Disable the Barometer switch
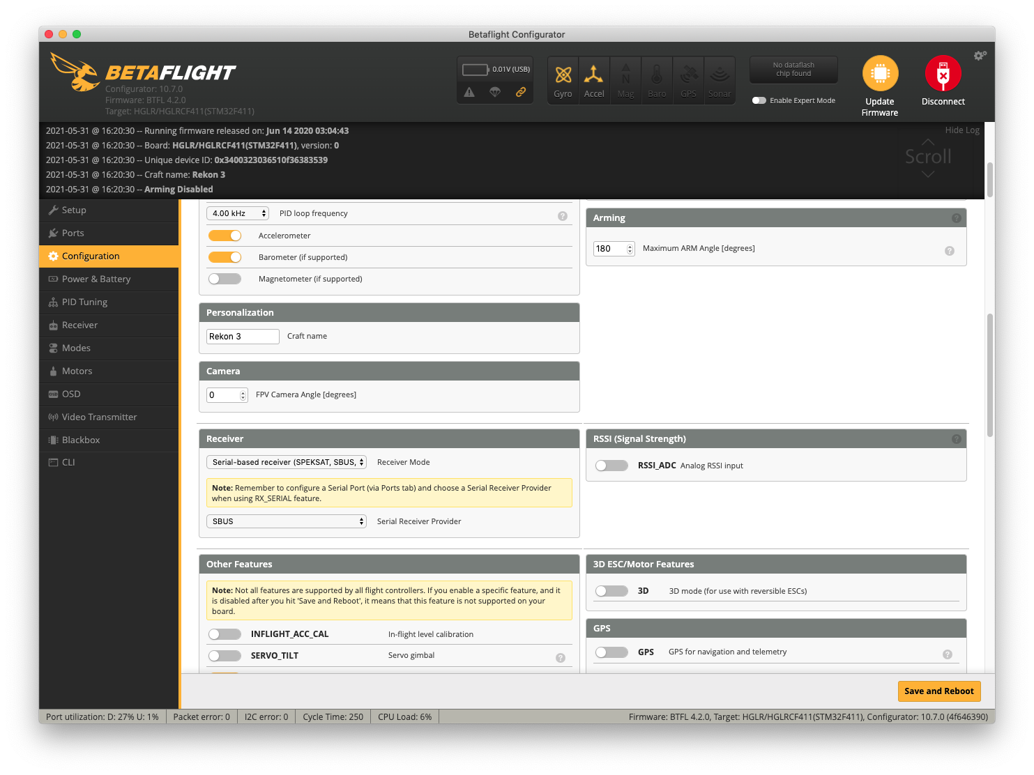Viewport: 1034px width, 775px height. point(225,257)
